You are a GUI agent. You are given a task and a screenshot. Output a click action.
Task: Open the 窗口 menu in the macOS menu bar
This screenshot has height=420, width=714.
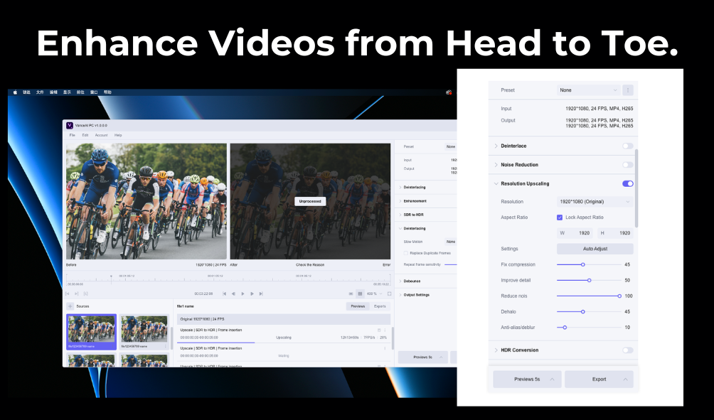click(x=94, y=92)
